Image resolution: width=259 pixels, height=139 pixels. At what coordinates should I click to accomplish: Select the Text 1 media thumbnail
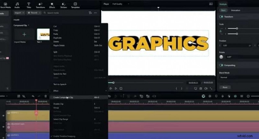coord(43,34)
